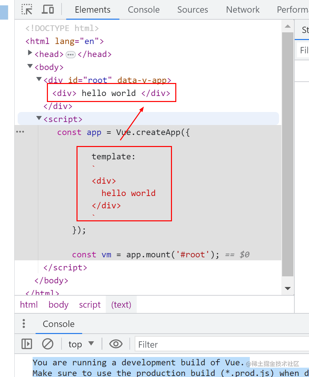Open the drawer three-dot menu

(x=24, y=324)
